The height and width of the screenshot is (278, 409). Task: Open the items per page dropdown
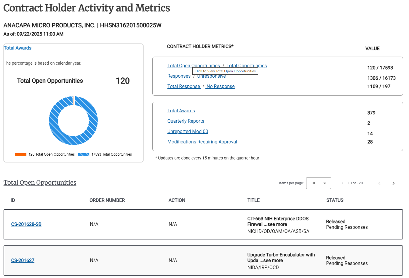point(318,183)
